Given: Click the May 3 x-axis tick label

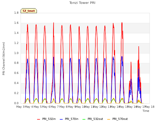Looking at the screenshot, I should click(x=20, y=107).
